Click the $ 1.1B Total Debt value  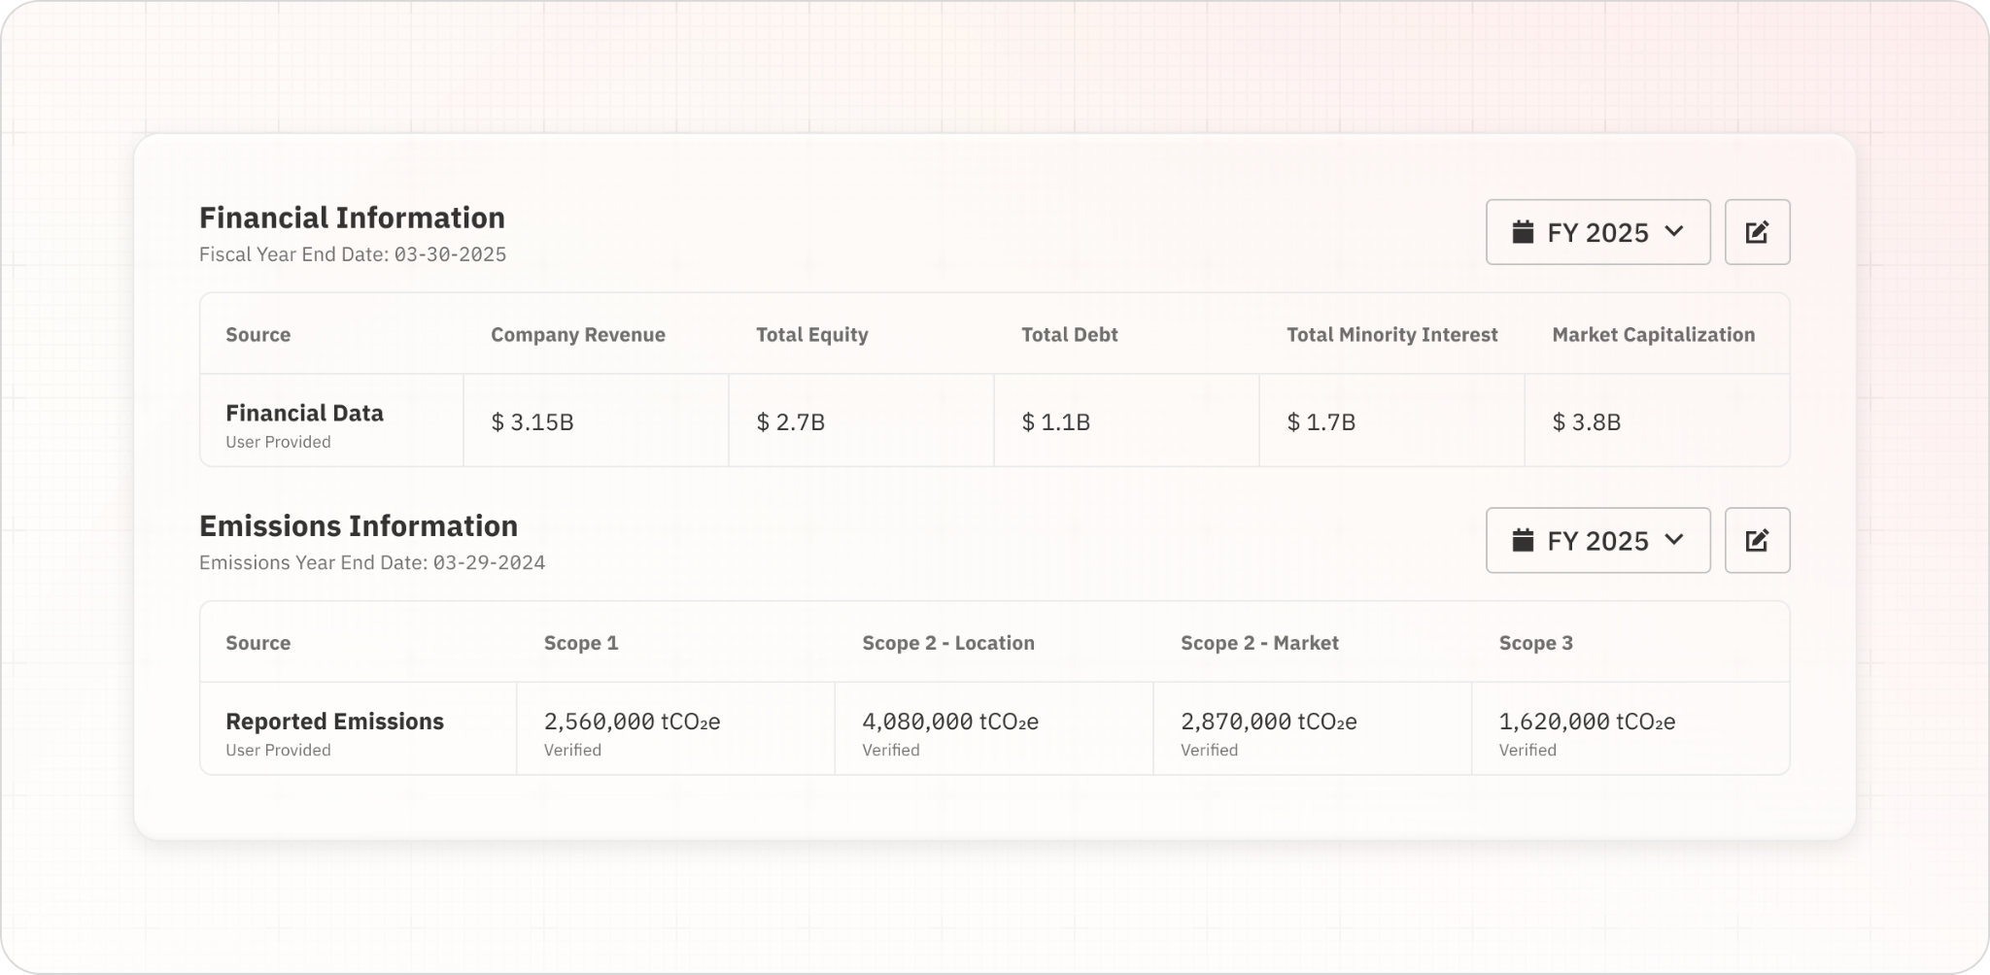point(1056,421)
